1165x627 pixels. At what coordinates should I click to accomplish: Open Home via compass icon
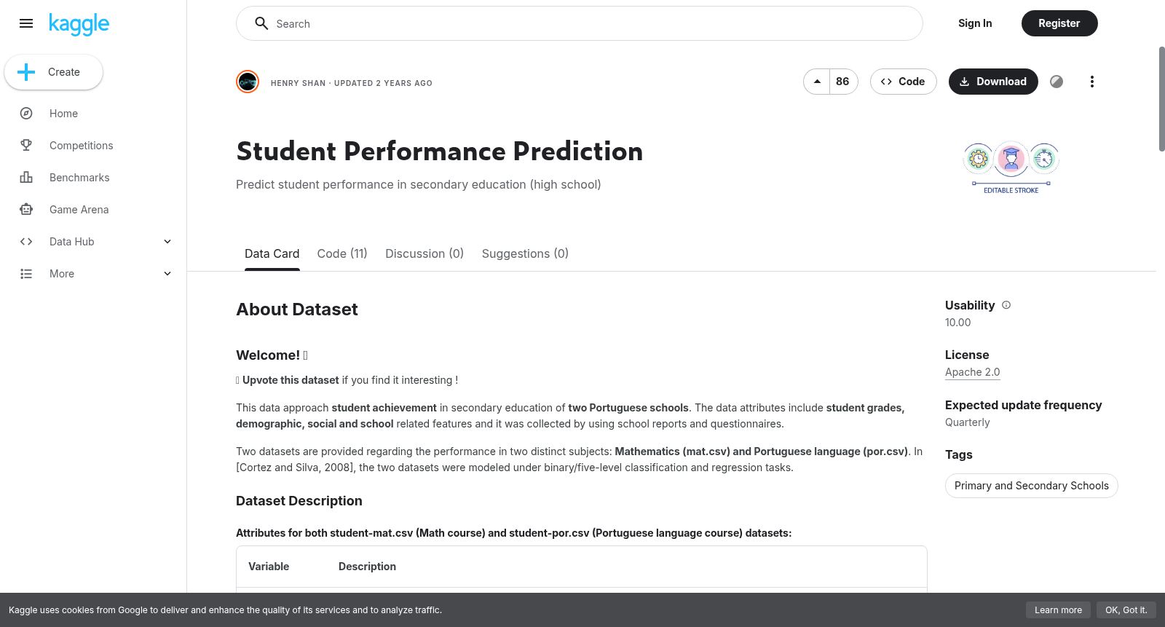(26, 114)
